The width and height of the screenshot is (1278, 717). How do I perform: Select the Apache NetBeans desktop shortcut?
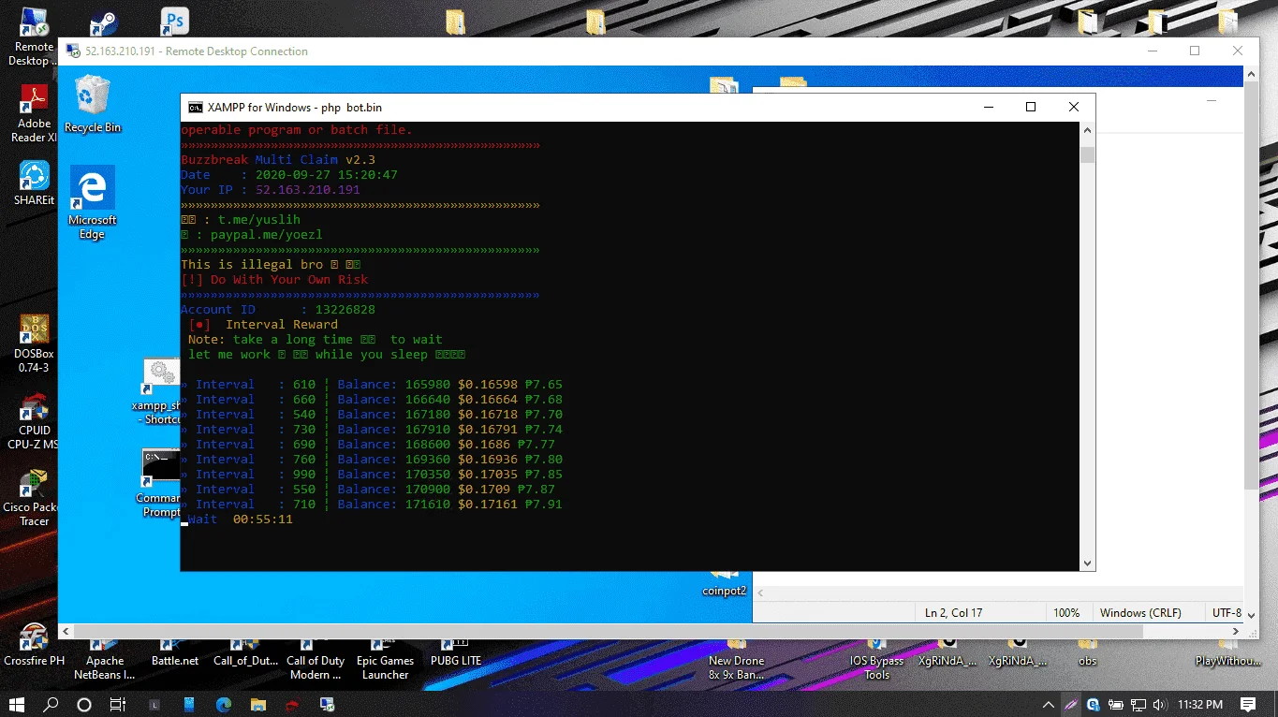pyautogui.click(x=105, y=658)
